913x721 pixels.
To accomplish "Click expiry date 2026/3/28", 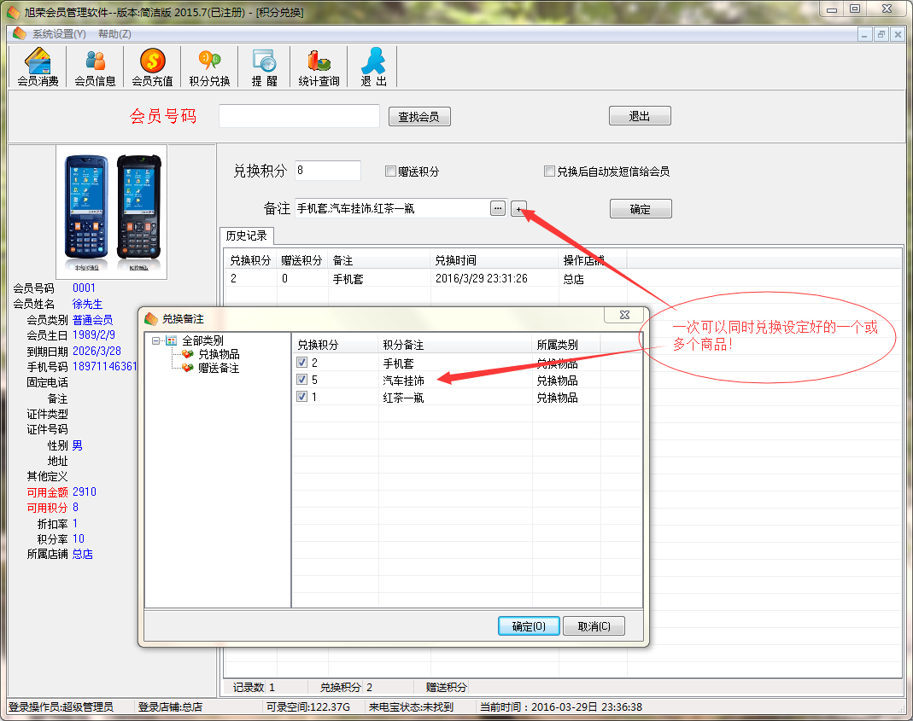I will (x=97, y=351).
